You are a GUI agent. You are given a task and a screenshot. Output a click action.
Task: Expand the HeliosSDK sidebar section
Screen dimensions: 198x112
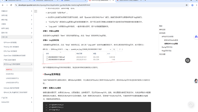17,102
